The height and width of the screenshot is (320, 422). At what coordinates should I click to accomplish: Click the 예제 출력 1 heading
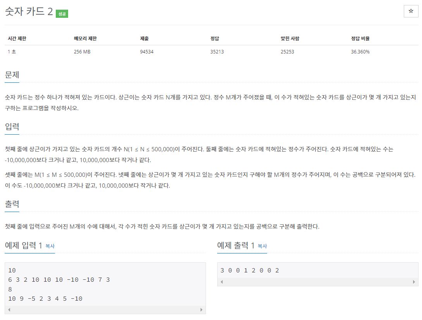[x=236, y=245]
